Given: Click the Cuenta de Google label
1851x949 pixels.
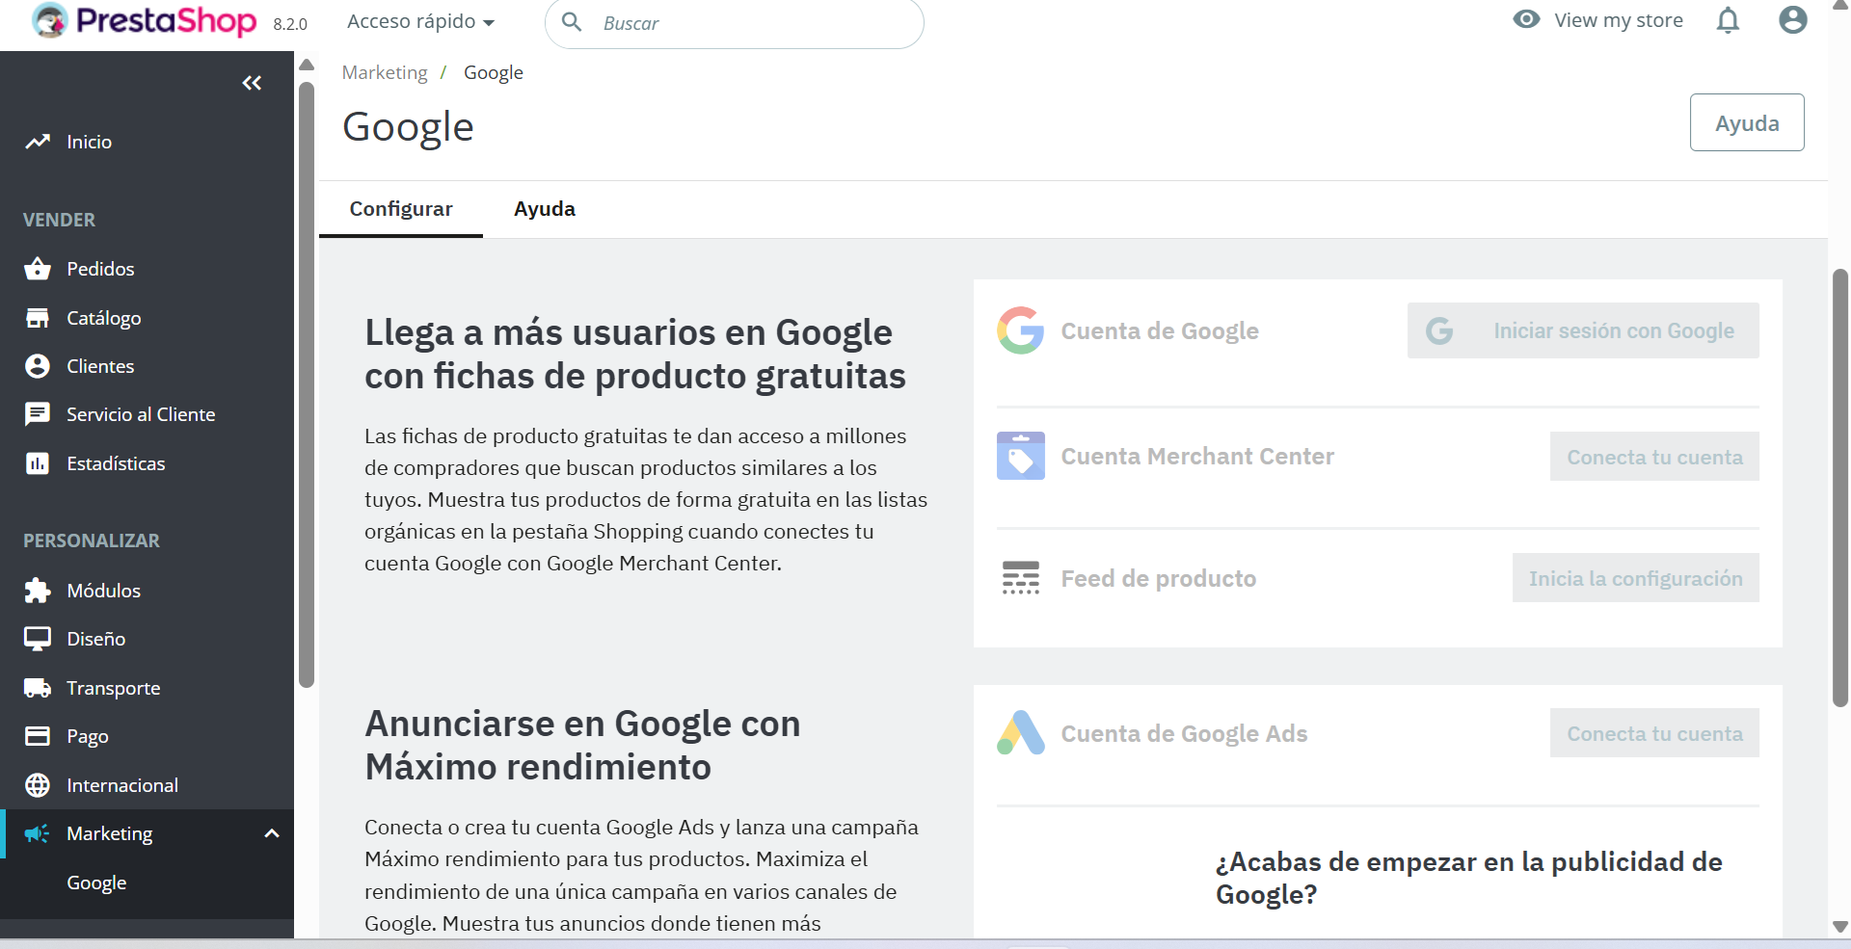Looking at the screenshot, I should click(1160, 330).
